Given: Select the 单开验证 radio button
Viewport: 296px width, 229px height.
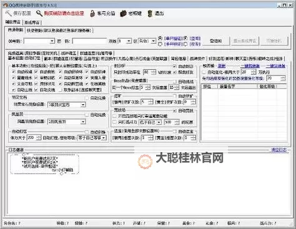Looking at the screenshot, I should pyautogui.click(x=160, y=38).
